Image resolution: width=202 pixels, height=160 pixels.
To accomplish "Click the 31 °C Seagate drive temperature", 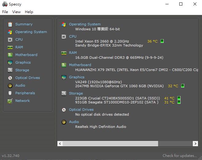I will [169, 102].
